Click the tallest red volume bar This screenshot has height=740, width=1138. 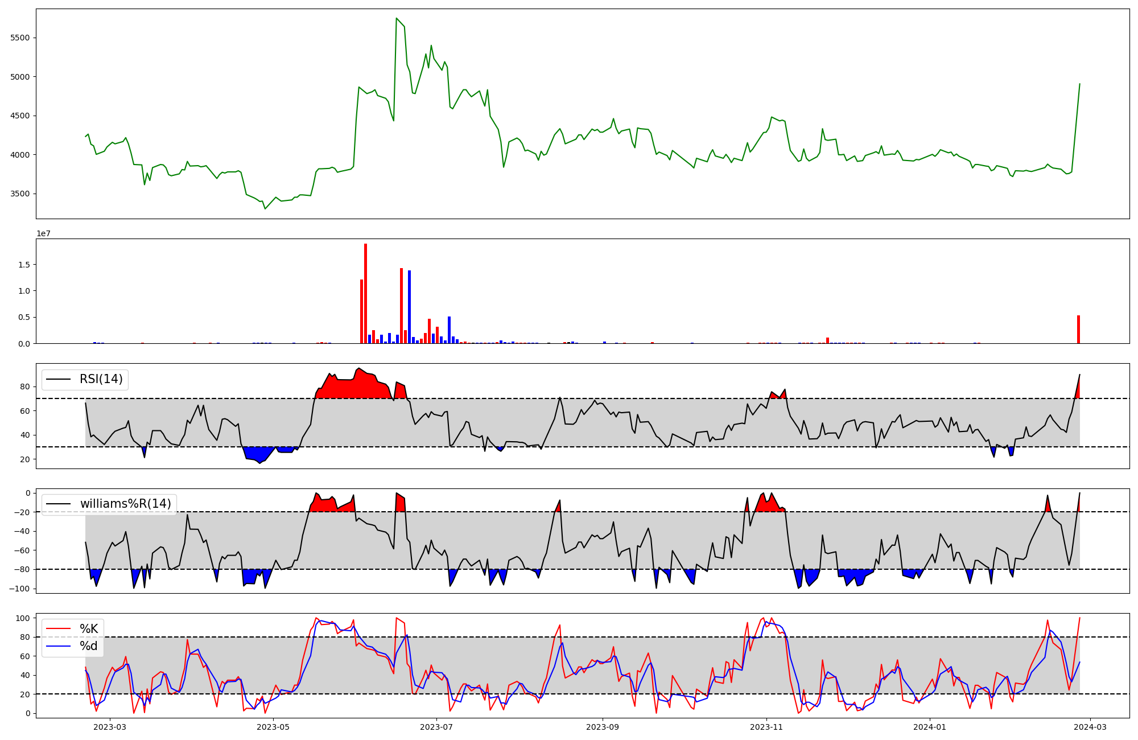(x=365, y=293)
